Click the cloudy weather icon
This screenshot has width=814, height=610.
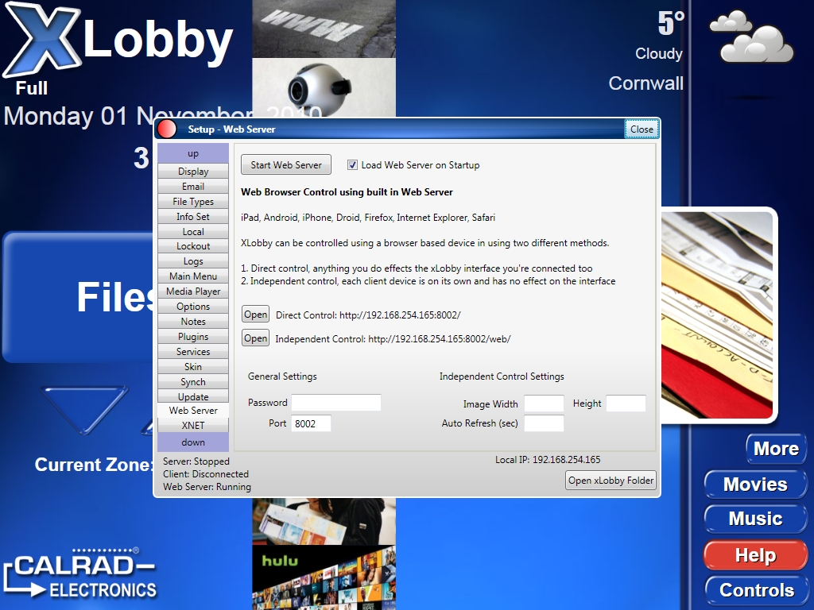point(752,37)
